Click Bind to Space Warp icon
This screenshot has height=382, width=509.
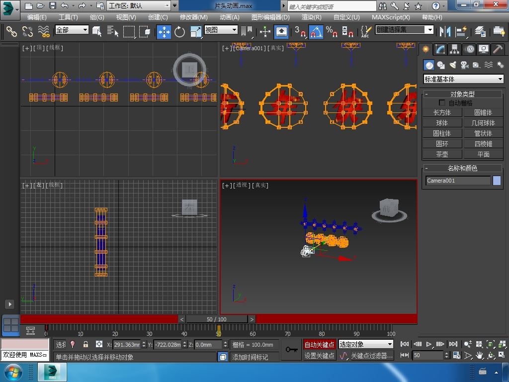click(44, 31)
